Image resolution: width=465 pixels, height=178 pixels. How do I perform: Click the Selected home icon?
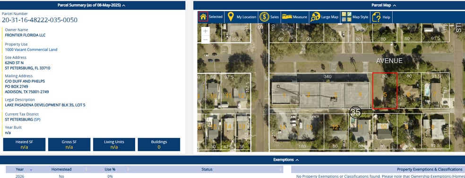pyautogui.click(x=203, y=17)
